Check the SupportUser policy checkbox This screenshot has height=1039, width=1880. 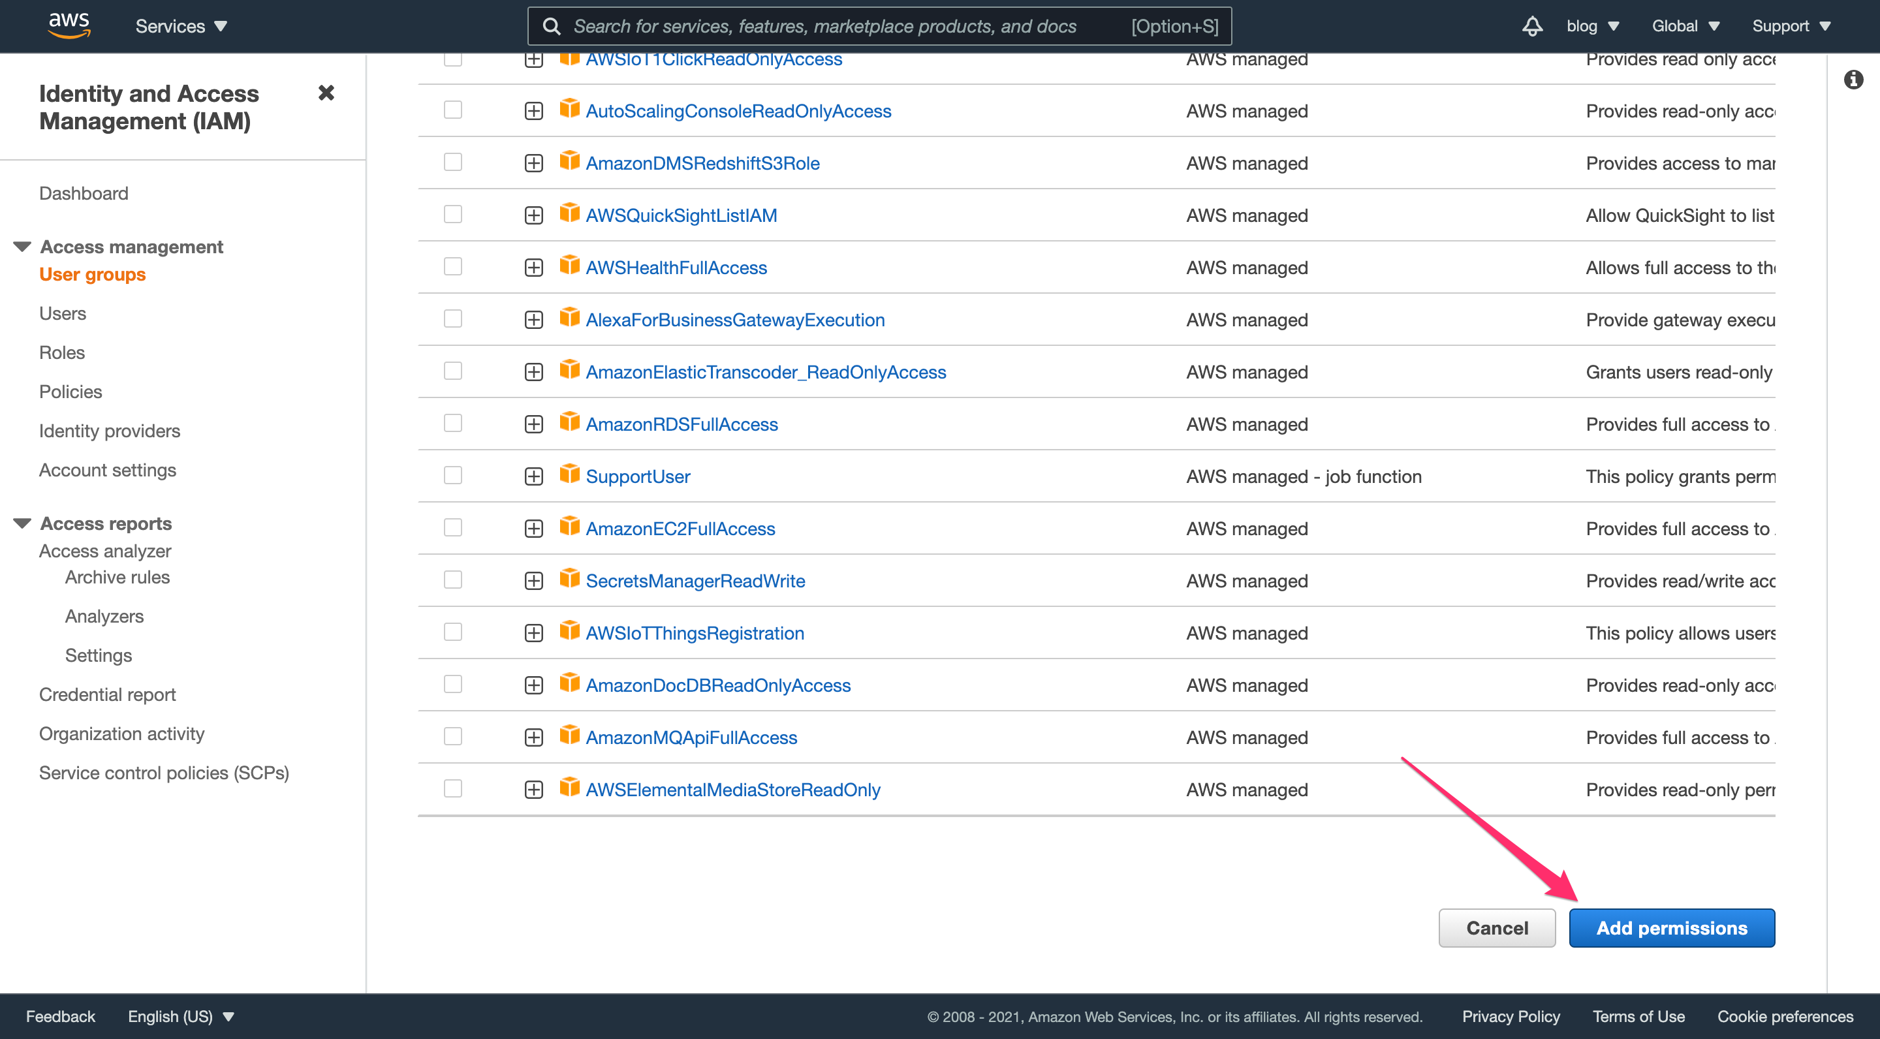(452, 476)
